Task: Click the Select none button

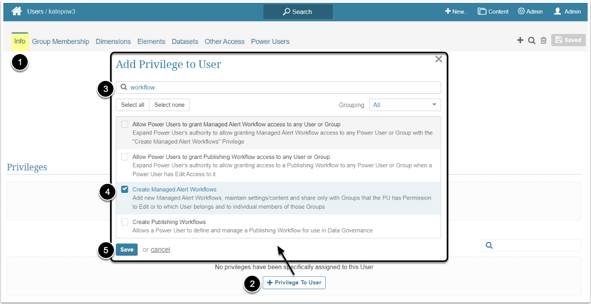Action: coord(170,105)
